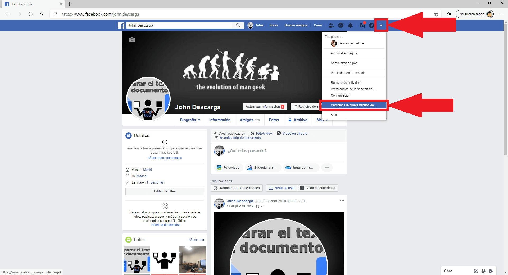
Task: Open the friend requests icon
Action: coord(331,25)
